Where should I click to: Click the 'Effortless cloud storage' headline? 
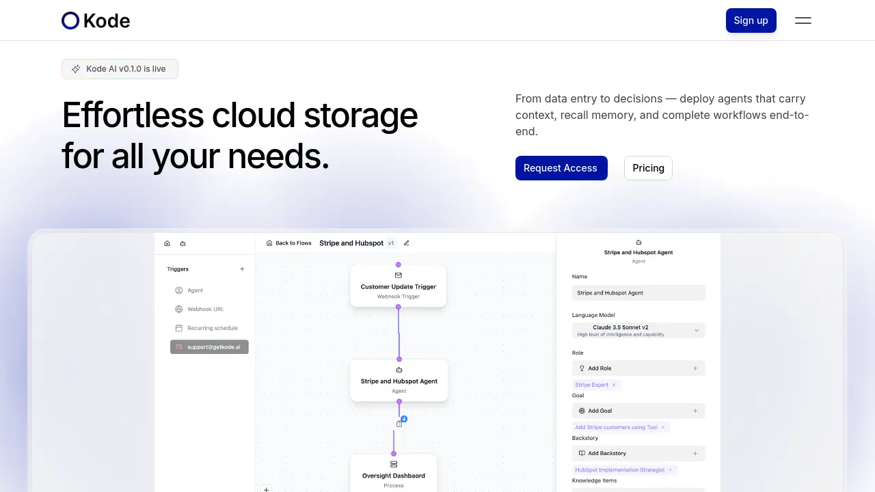[240, 115]
